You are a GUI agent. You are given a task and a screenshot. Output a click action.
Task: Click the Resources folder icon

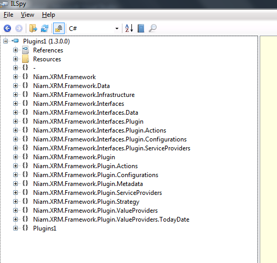tap(25, 59)
